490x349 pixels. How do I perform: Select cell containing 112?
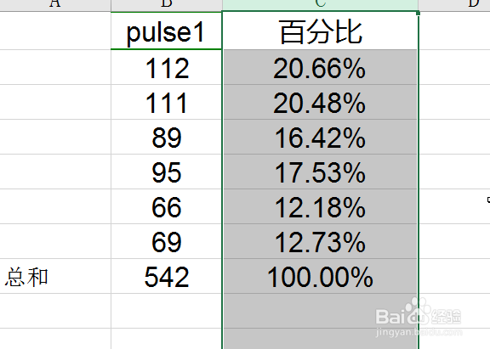pos(166,67)
